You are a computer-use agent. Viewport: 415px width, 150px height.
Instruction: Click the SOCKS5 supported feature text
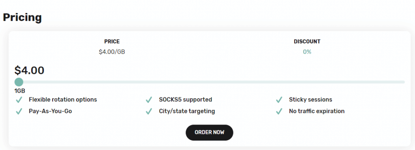click(186, 99)
